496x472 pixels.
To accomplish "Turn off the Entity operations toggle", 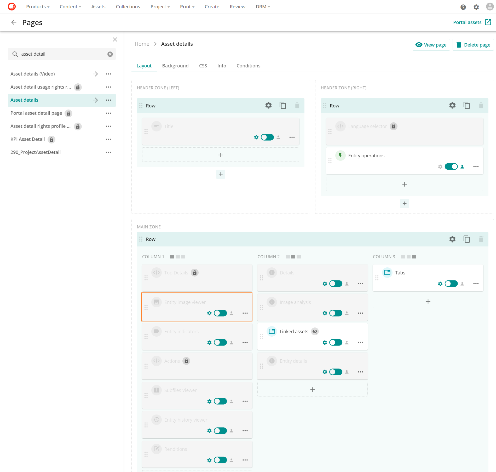I will point(451,166).
